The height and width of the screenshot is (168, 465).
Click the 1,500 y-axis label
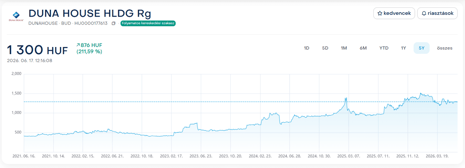(x=16, y=93)
